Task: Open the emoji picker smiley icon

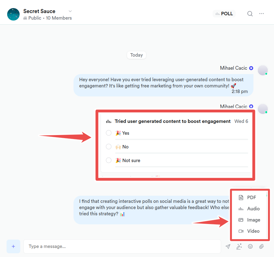Action: (x=250, y=246)
